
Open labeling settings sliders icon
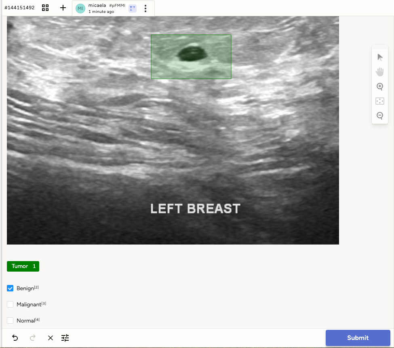tap(65, 338)
